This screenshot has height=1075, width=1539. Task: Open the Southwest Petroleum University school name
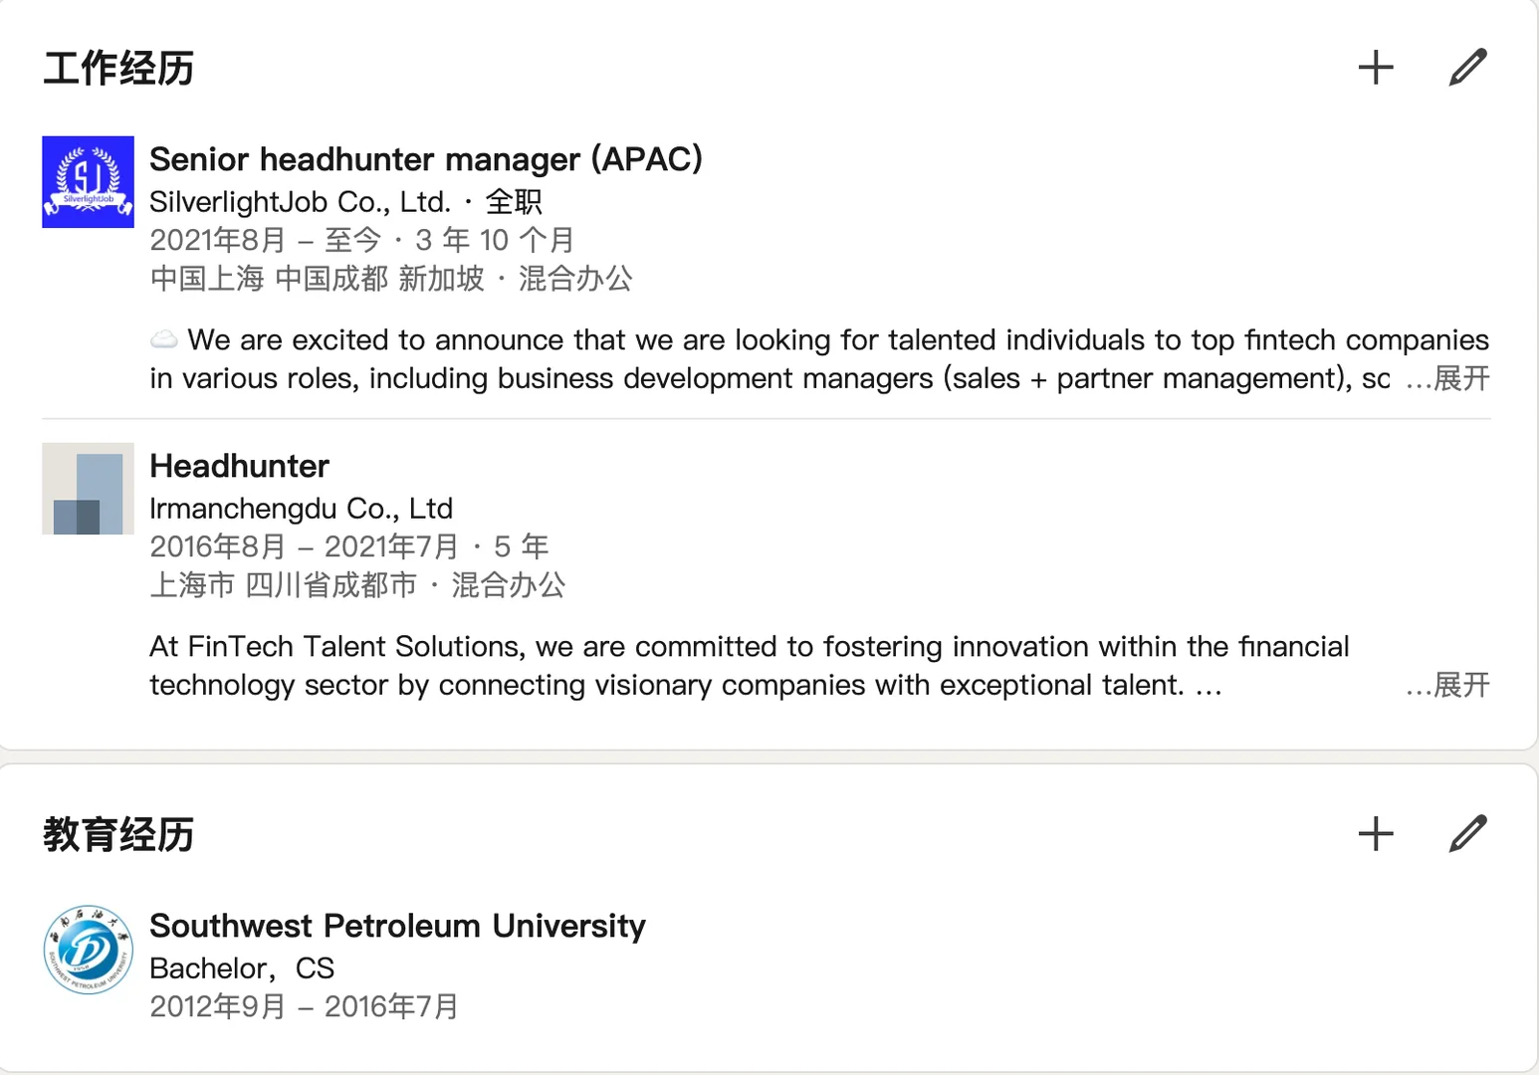pyautogui.click(x=397, y=926)
